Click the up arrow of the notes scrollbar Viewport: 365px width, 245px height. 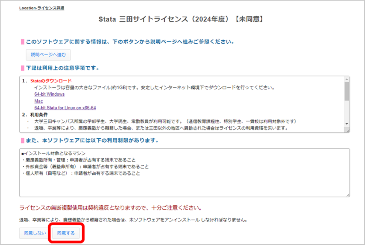click(347, 79)
